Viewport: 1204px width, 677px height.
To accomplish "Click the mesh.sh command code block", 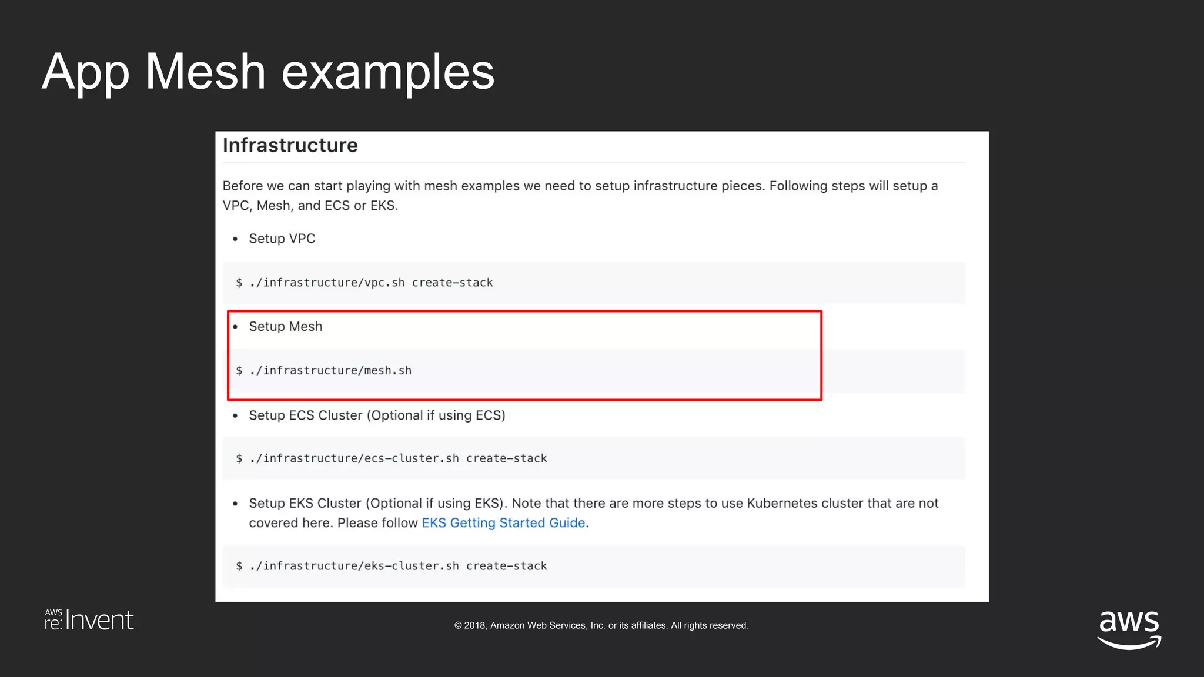I will pyautogui.click(x=330, y=371).
